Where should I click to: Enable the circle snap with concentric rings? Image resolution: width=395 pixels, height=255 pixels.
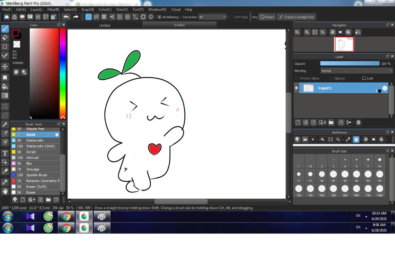[127, 17]
